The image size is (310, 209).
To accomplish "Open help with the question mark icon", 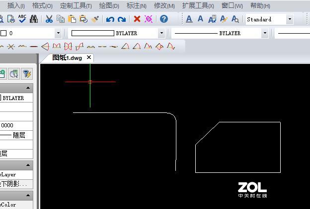I will (164, 19).
